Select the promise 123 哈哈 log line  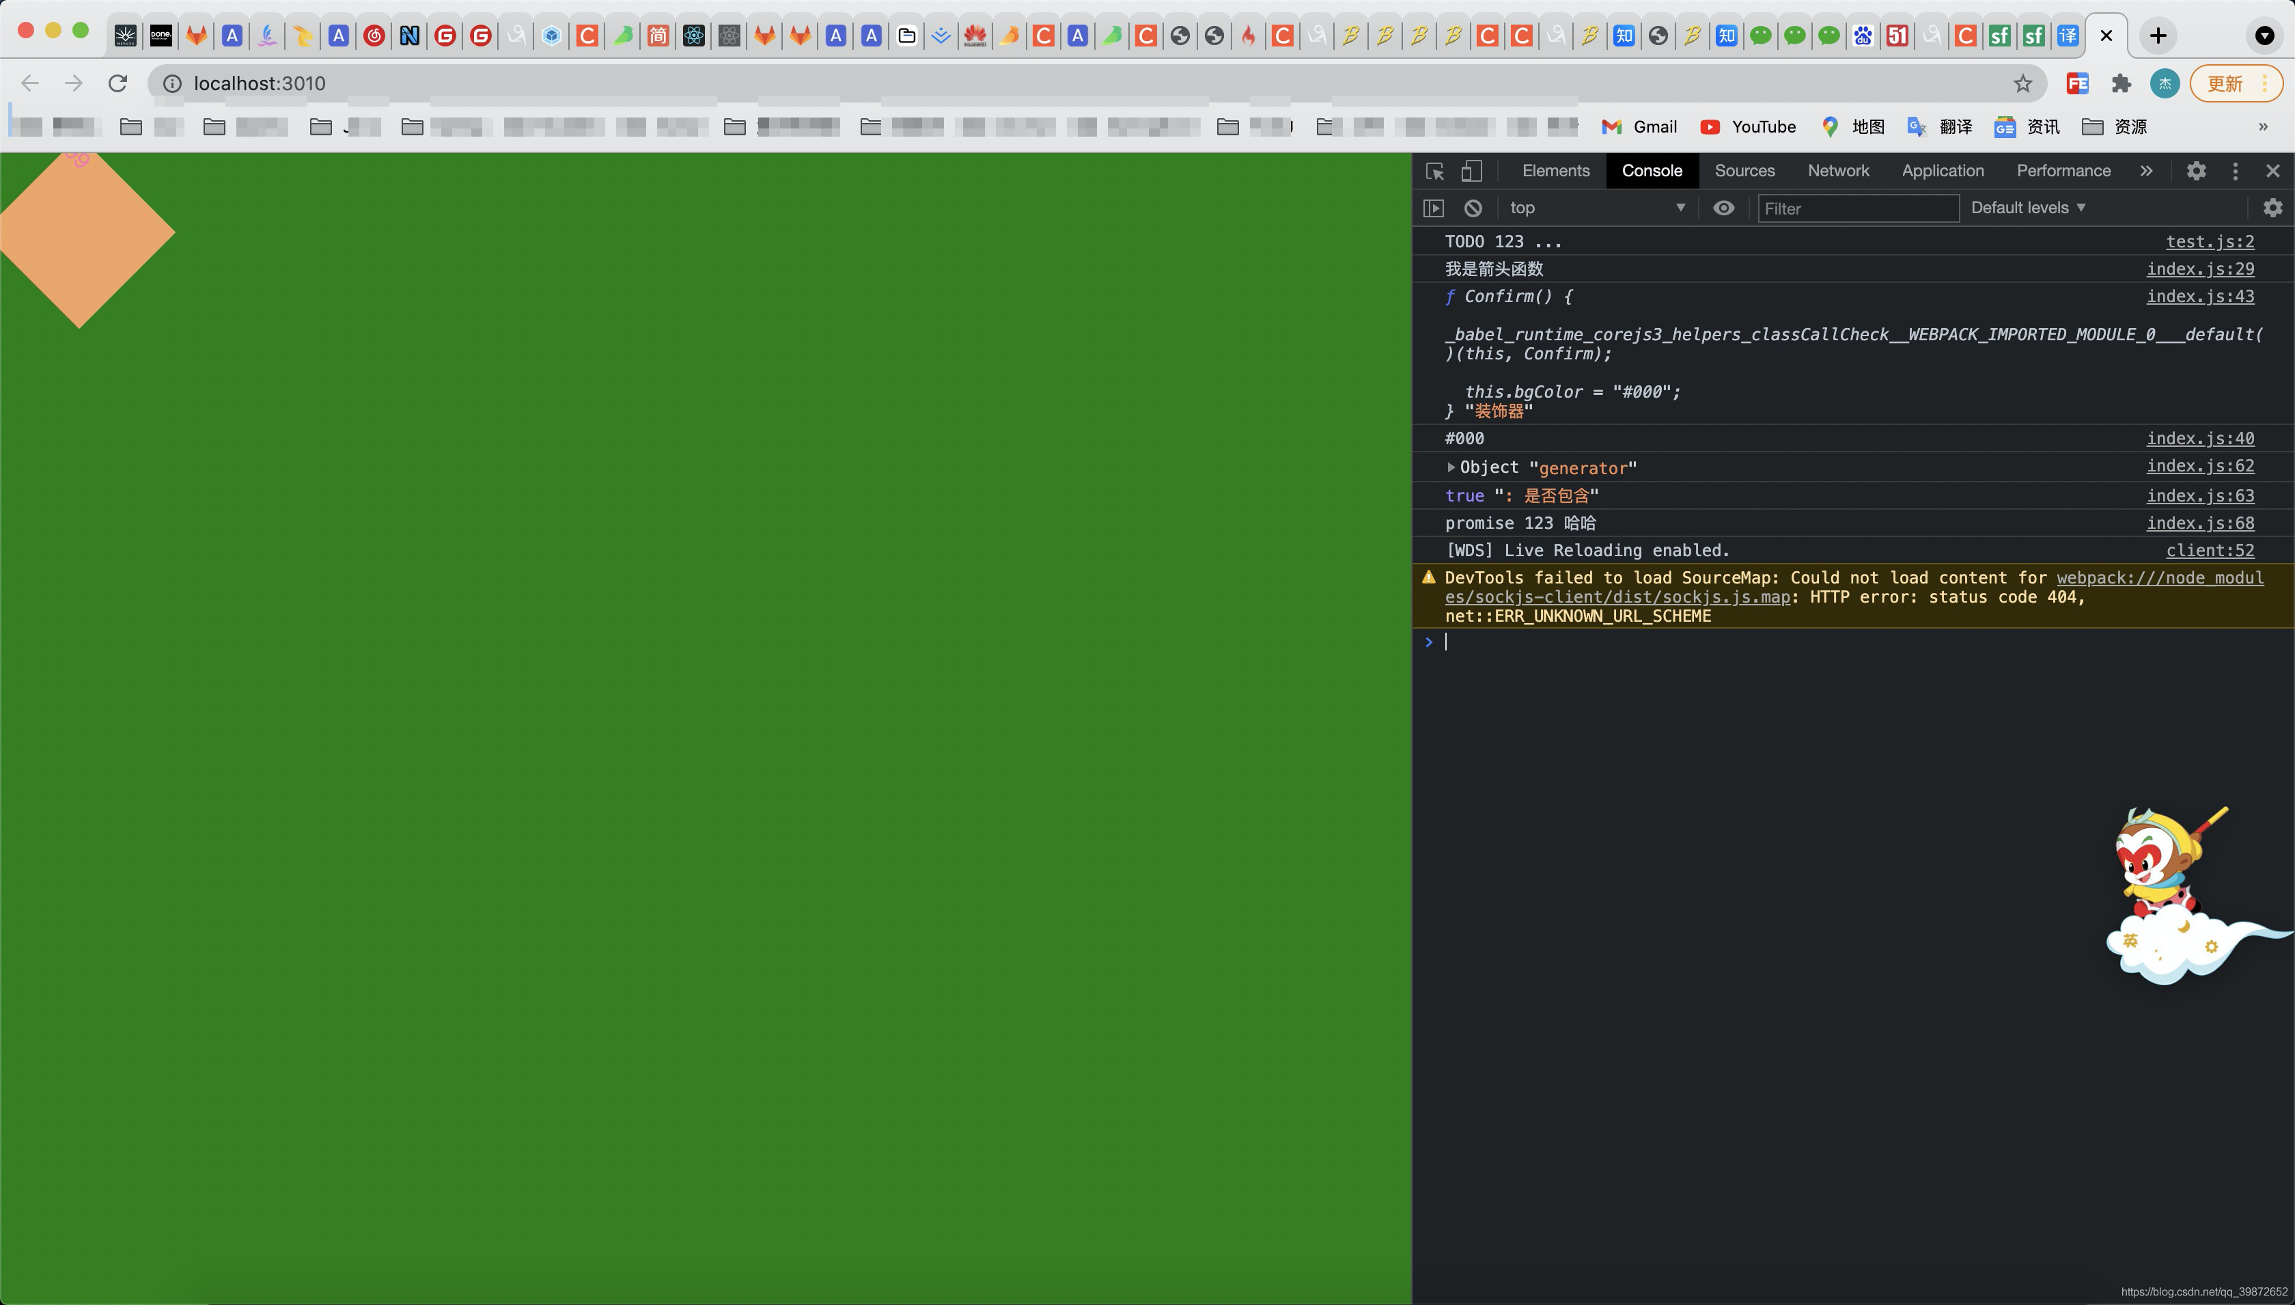tap(1852, 523)
